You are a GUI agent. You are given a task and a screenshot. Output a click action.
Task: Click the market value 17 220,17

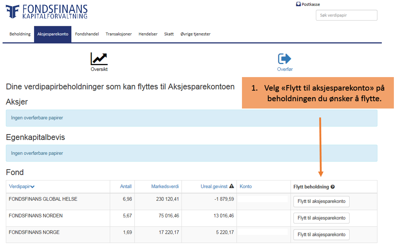[x=169, y=232]
